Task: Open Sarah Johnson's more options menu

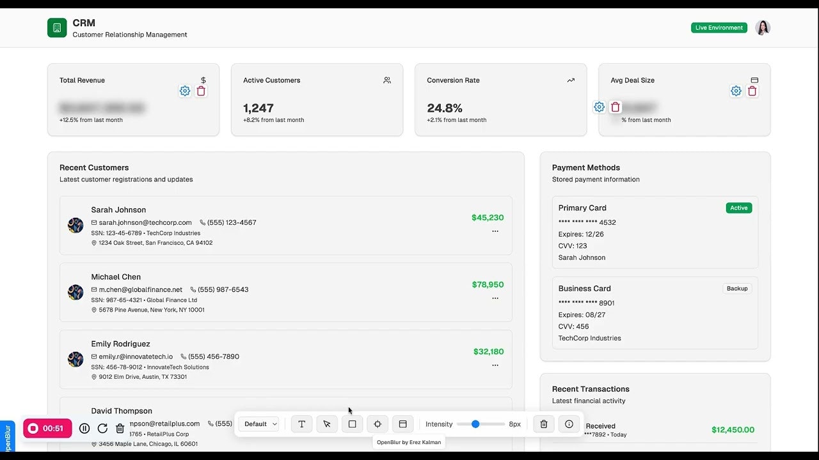Action: point(495,231)
